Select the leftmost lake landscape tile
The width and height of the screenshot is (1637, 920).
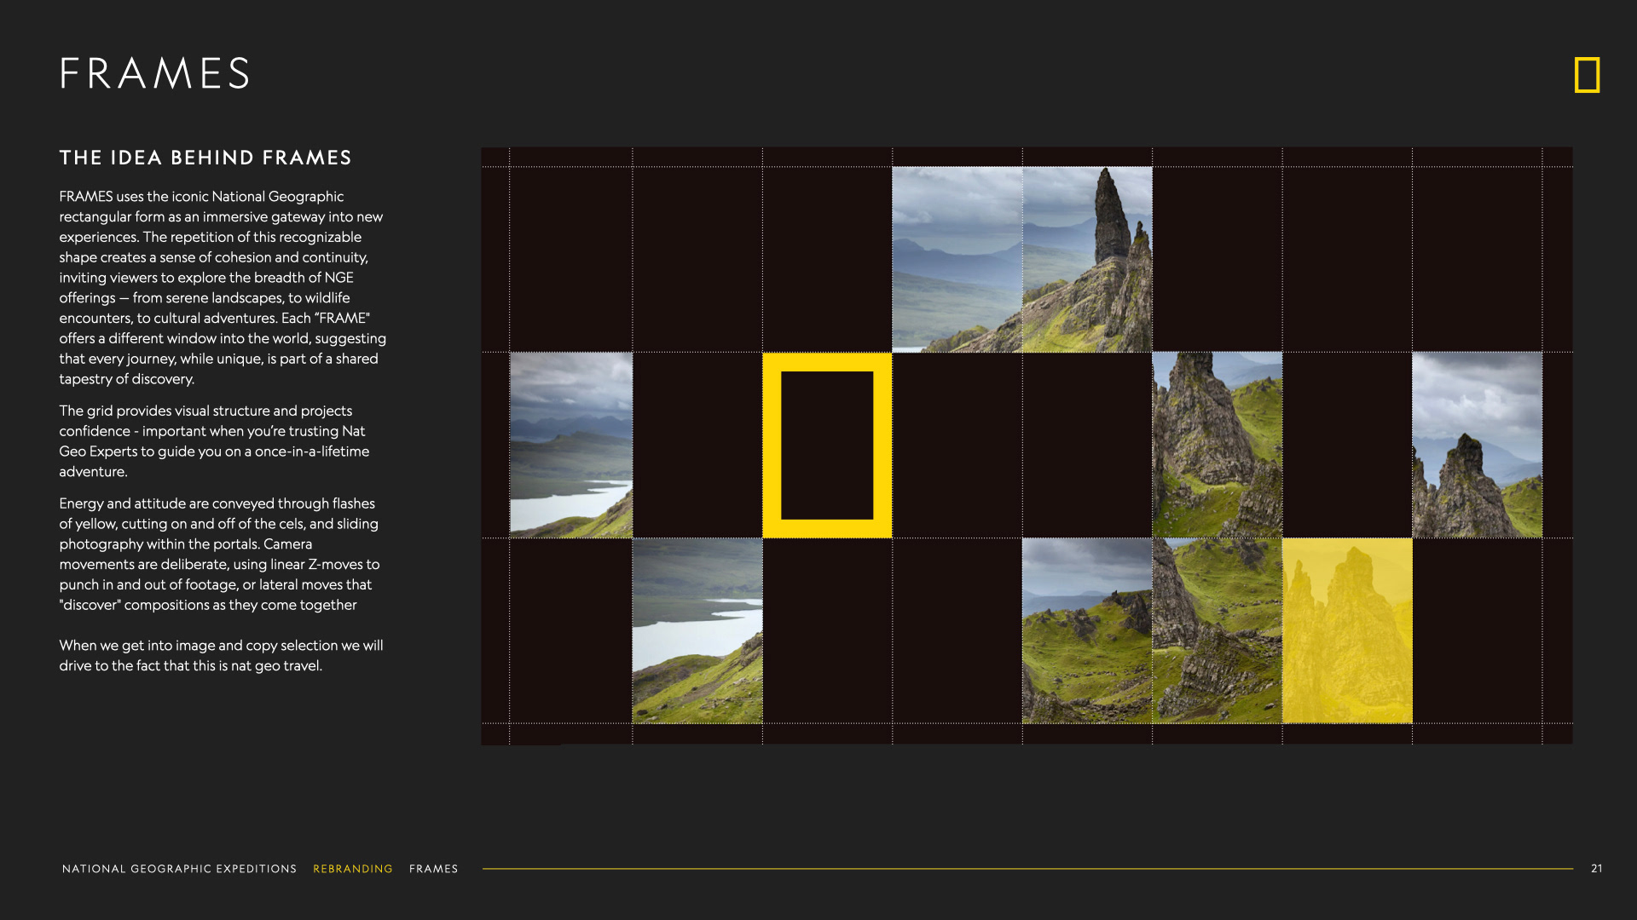[x=571, y=445]
